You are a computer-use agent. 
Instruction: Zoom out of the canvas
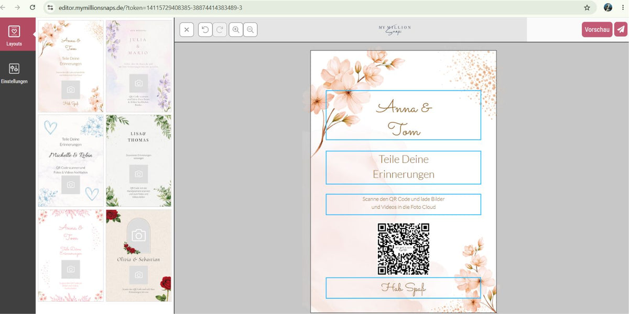(250, 30)
